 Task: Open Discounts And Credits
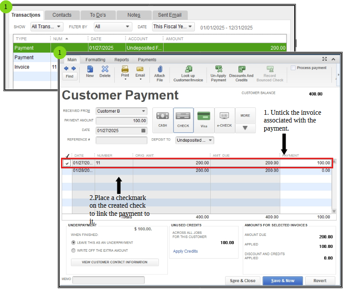[241, 73]
